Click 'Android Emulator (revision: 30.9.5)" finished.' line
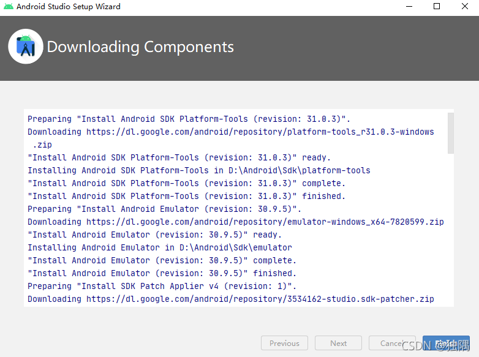Image resolution: width=479 pixels, height=357 pixels. [x=162, y=273]
